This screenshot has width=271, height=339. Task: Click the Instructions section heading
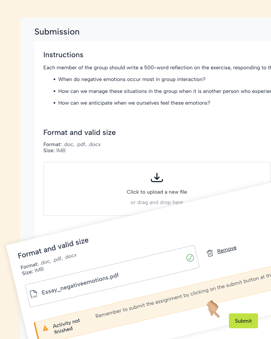coord(63,55)
